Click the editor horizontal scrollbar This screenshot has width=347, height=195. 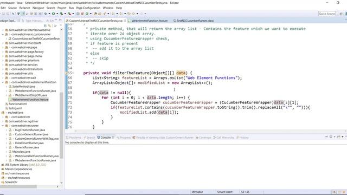pyautogui.click(x=210, y=131)
